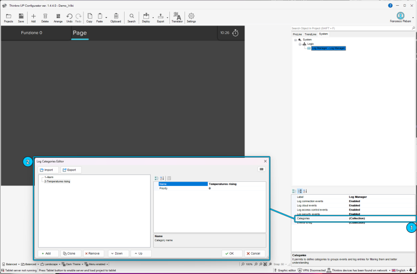Click the Log cloud events property row

(354, 205)
